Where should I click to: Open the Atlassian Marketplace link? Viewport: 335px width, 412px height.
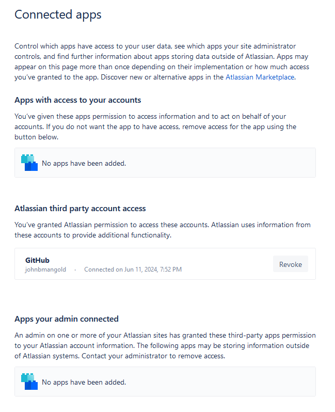[260, 77]
